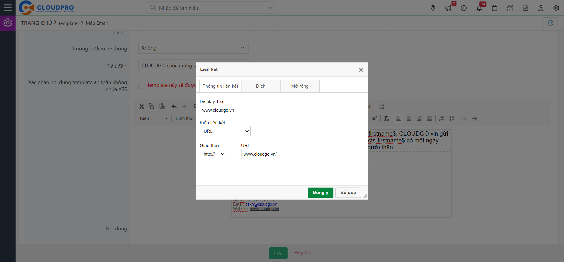Click the Hủy bỏ link
564x262 pixels.
pos(302,253)
